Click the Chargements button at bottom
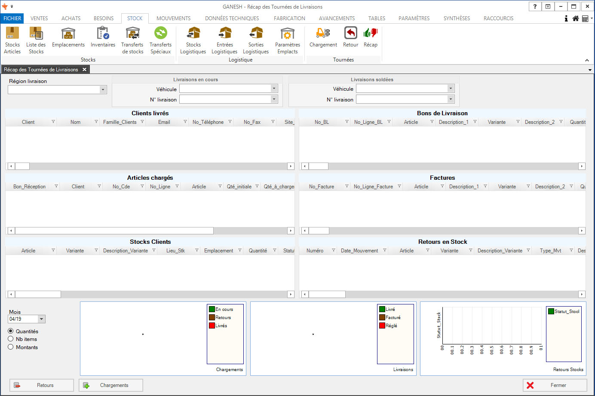This screenshot has height=396, width=595. (111, 385)
